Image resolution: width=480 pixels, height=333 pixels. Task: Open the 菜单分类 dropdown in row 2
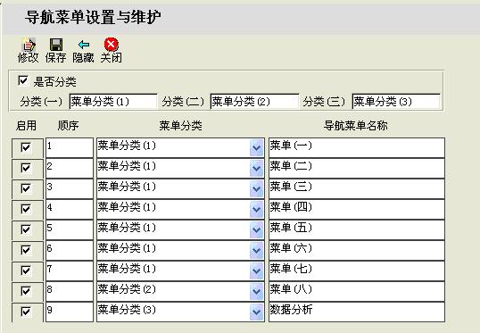[256, 169]
